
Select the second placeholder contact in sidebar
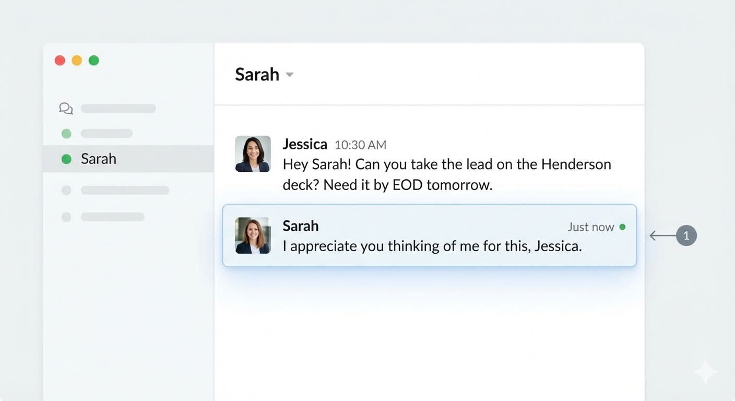[106, 134]
